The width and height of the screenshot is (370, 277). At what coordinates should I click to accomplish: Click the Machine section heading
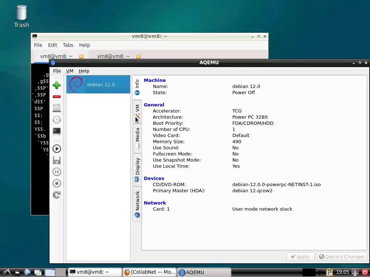155,80
